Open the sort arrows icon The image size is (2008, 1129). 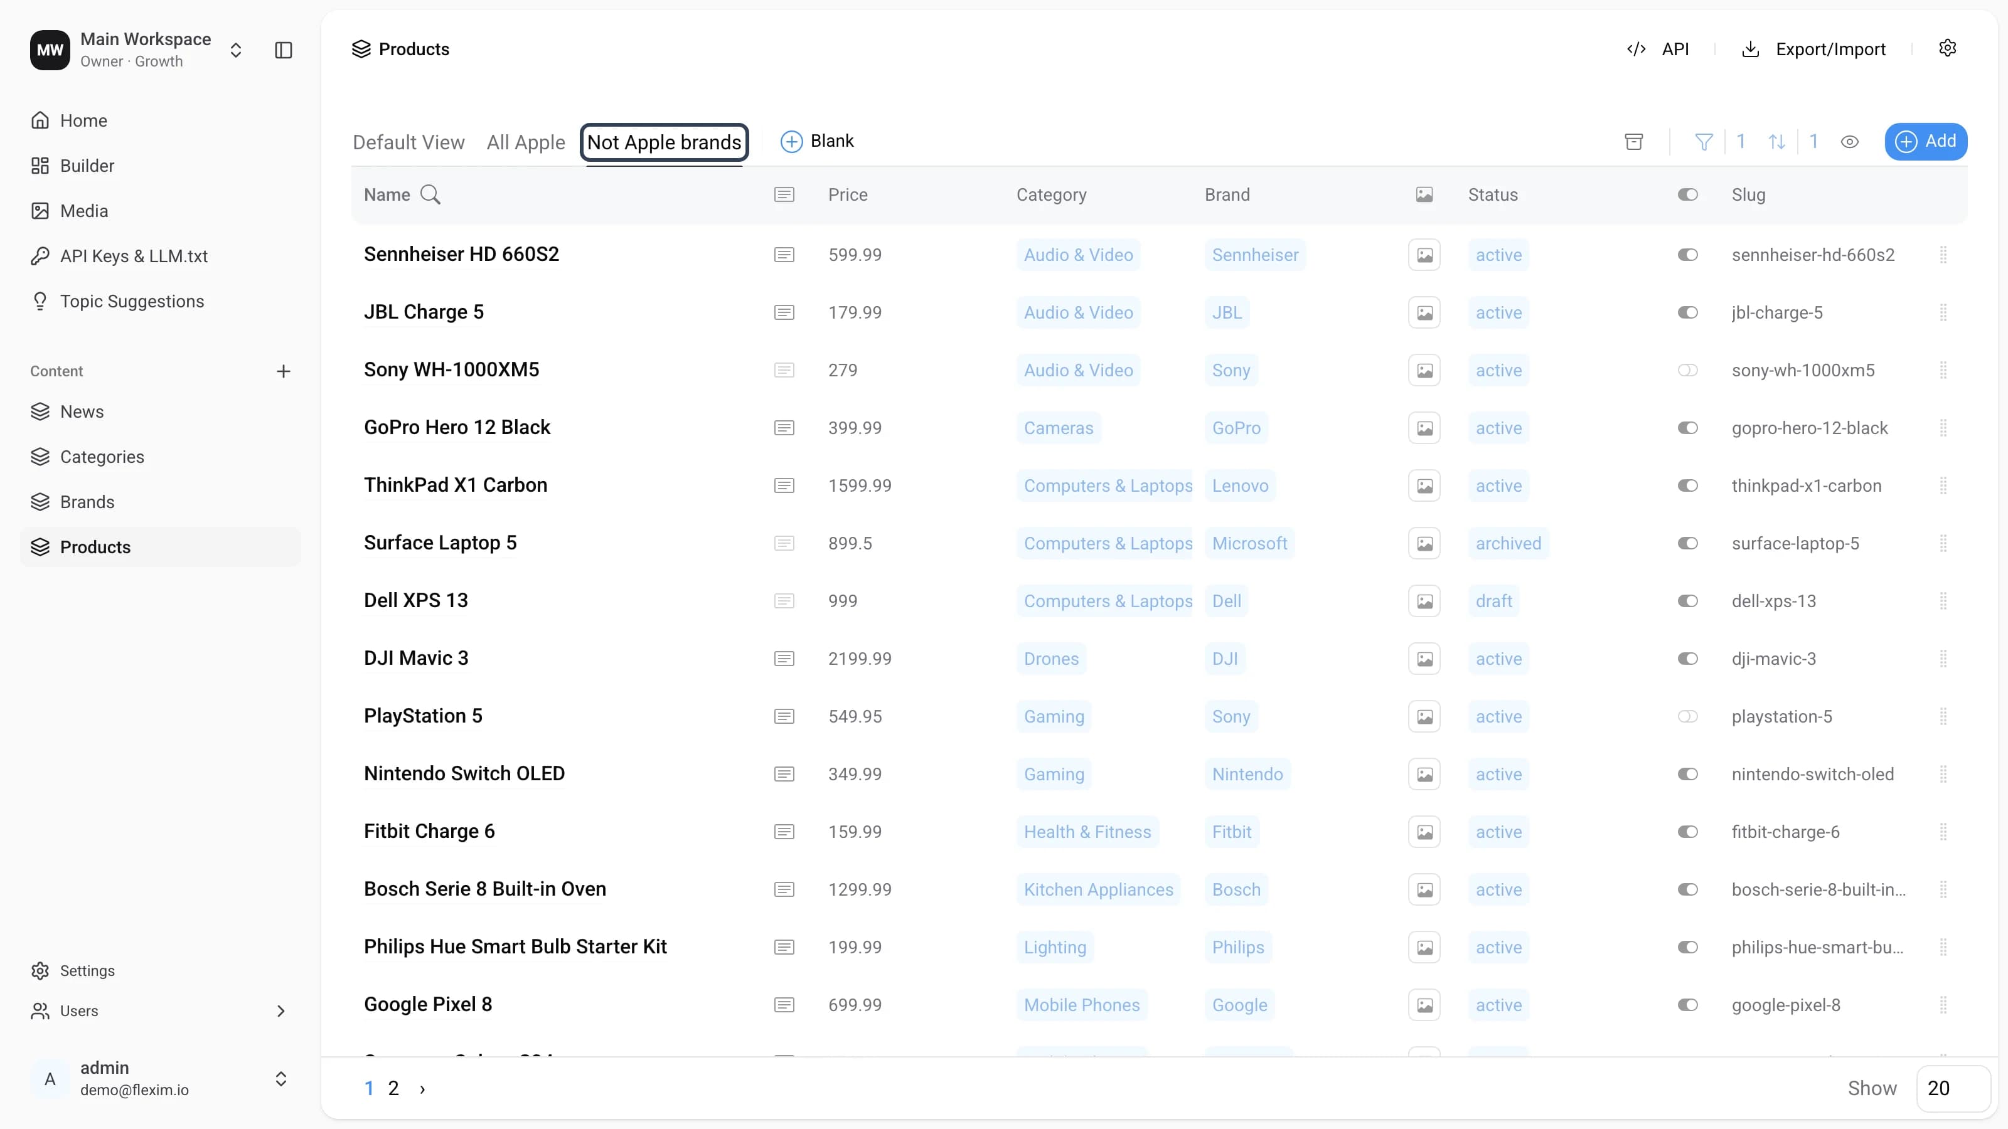[x=1777, y=141]
